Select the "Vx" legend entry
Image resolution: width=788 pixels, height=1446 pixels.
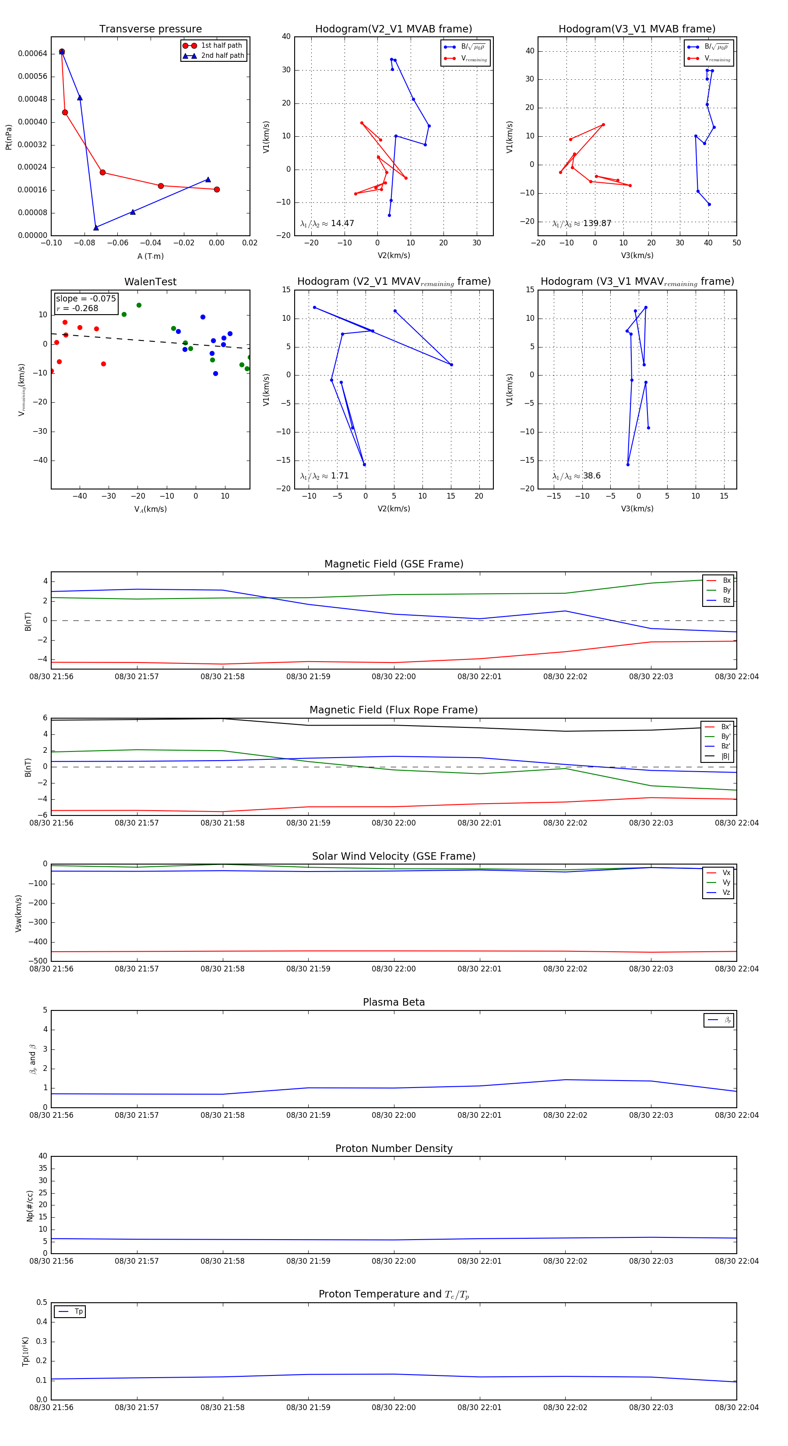tap(718, 872)
